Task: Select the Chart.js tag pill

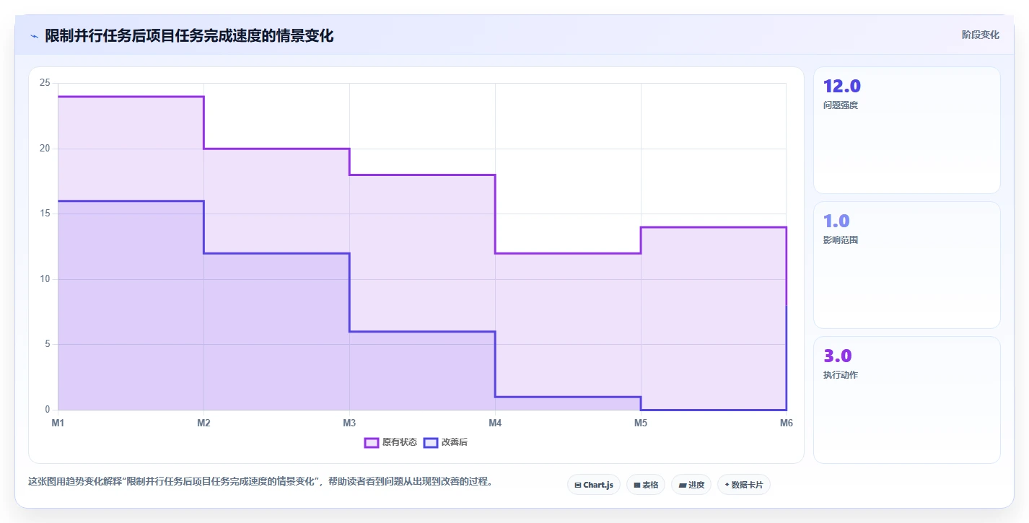Action: [594, 485]
